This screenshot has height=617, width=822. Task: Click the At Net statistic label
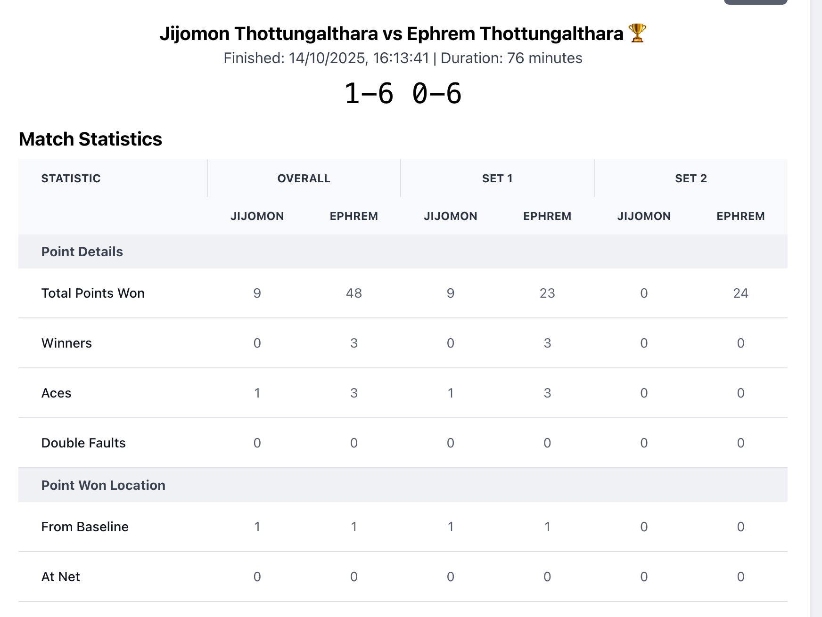(60, 576)
